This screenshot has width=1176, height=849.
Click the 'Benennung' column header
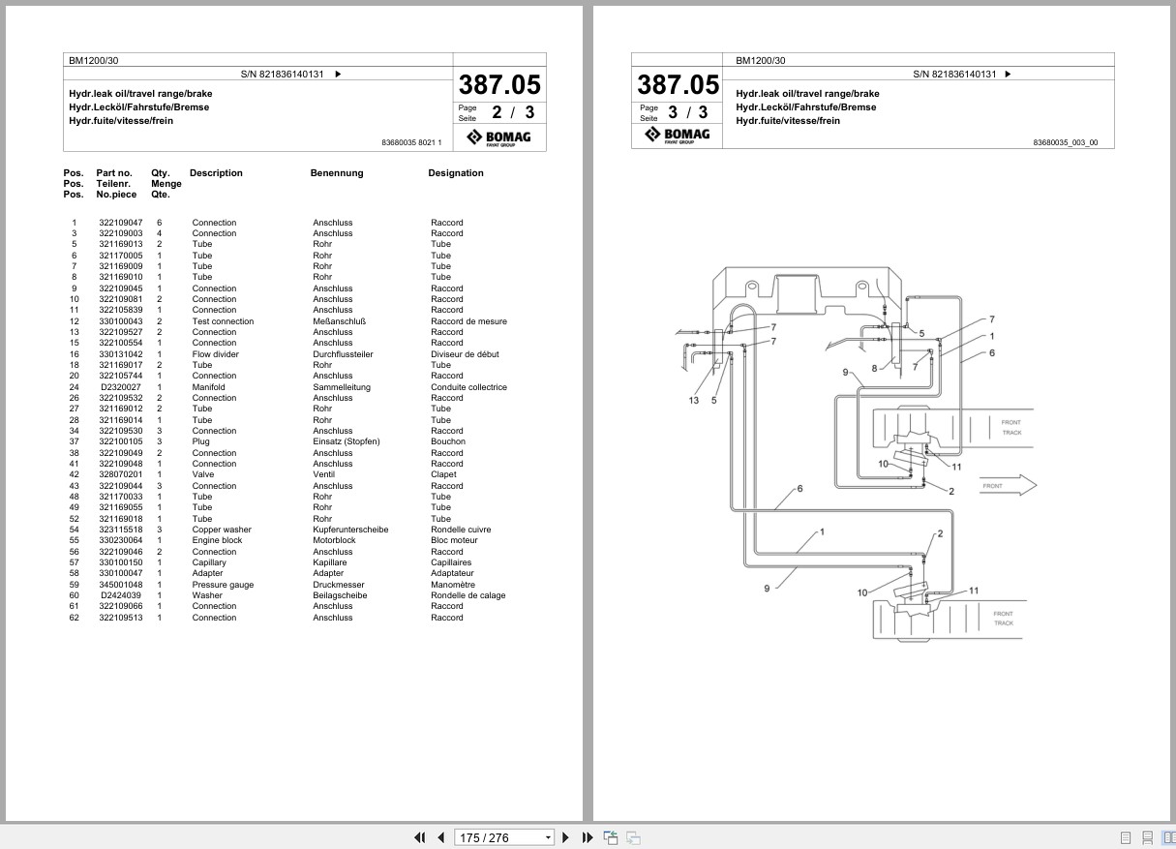[x=337, y=173]
